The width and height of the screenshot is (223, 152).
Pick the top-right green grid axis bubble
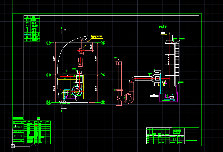coord(103,42)
